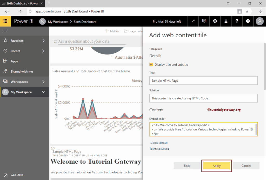
Task: Open Apps in the sidebar
Action: click(14, 61)
